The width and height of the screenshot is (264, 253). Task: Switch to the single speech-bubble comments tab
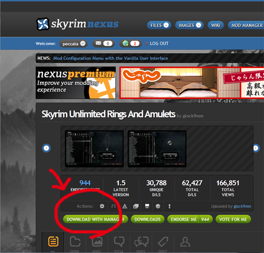(119, 242)
